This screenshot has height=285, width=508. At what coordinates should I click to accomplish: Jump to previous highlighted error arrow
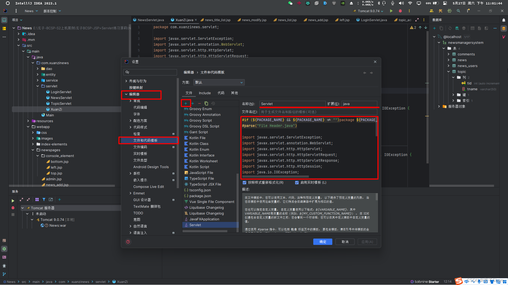(x=420, y=27)
